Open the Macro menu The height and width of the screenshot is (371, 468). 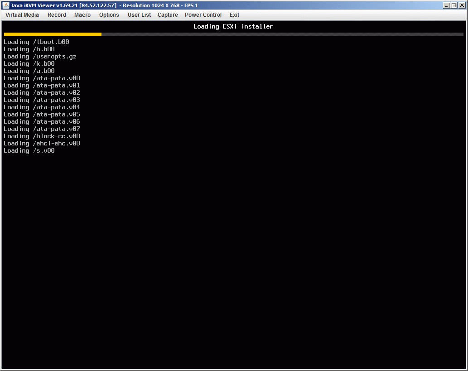click(x=82, y=15)
